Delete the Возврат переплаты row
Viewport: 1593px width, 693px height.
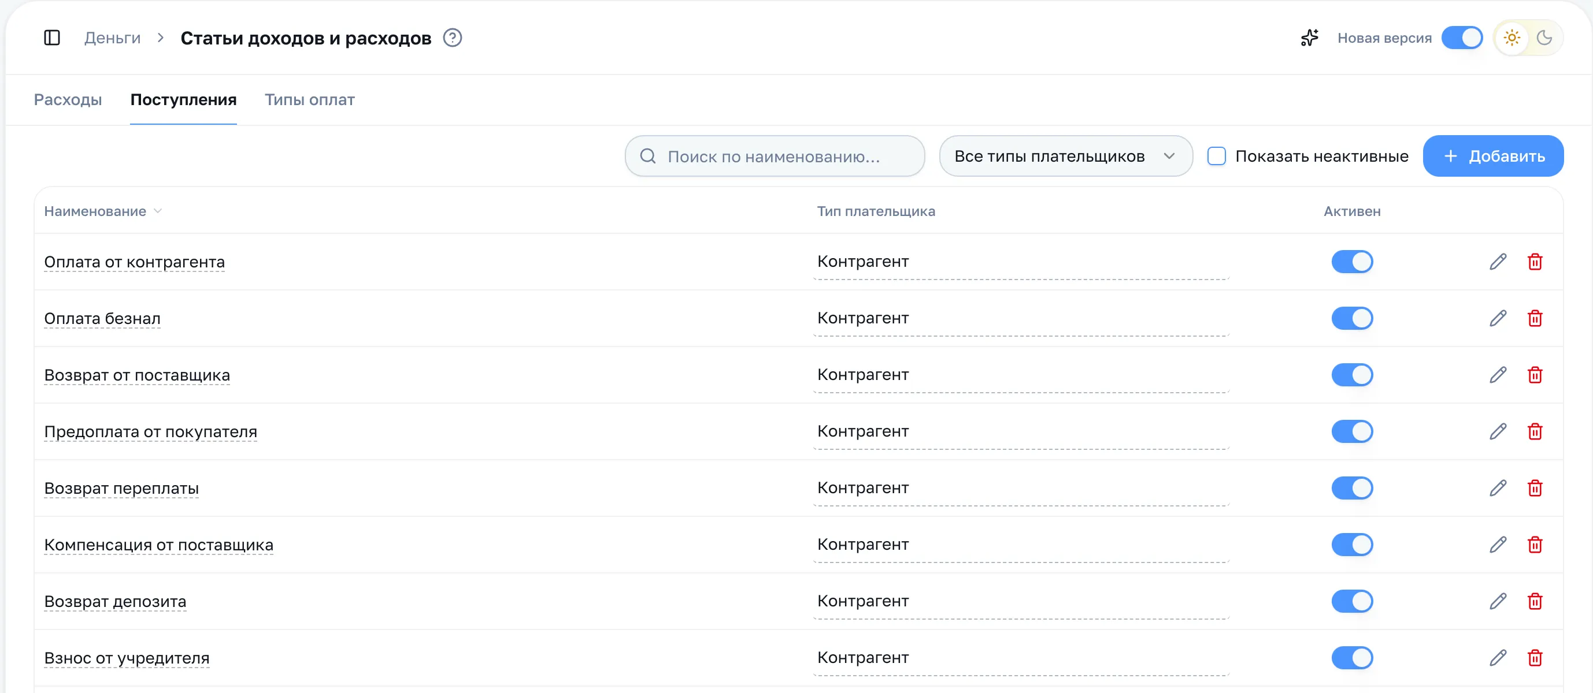pos(1534,489)
